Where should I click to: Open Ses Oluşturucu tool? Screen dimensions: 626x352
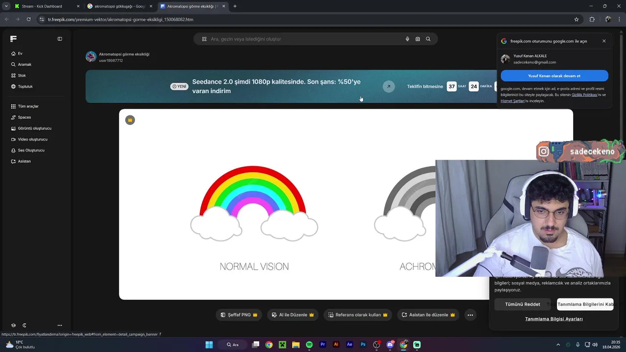27,150
